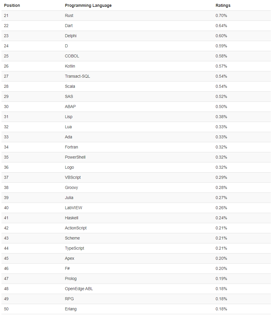Click the Transact-SQL cell
The width and height of the screenshot is (272, 316).
click(x=77, y=76)
